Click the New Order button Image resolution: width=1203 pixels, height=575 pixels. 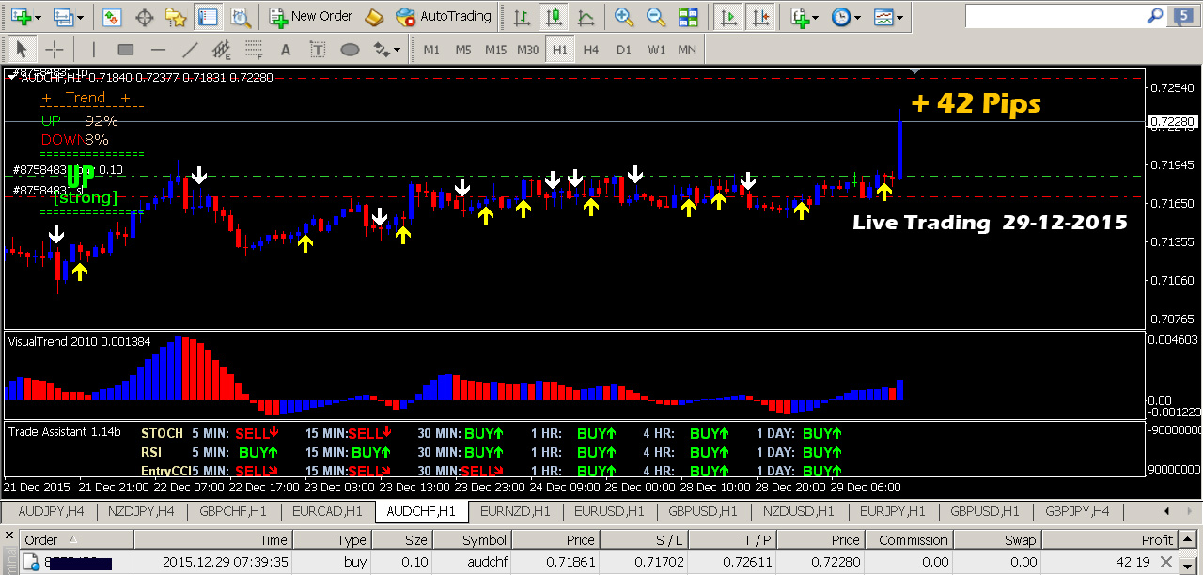310,16
